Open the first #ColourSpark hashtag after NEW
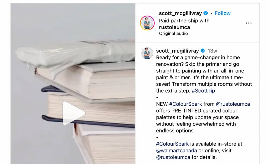Image resolution: width=269 pixels, height=164 pixels. pyautogui.click(x=185, y=104)
